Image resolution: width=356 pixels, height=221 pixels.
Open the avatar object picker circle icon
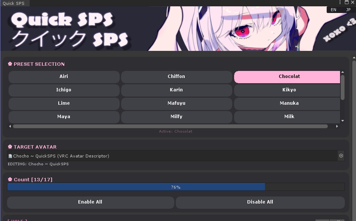[x=341, y=156]
